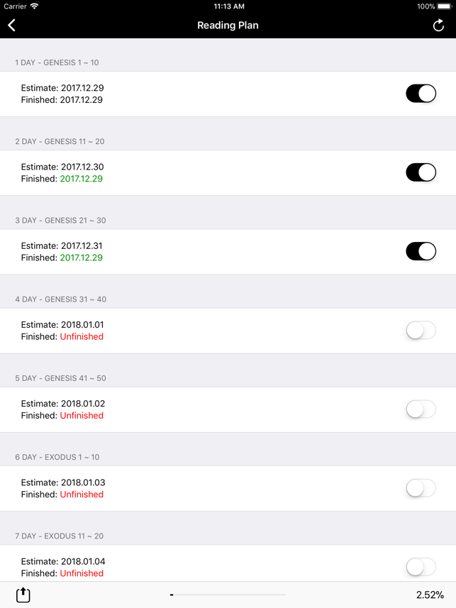456x608 pixels.
Task: Open the share icon at bottom
Action: coord(23,595)
